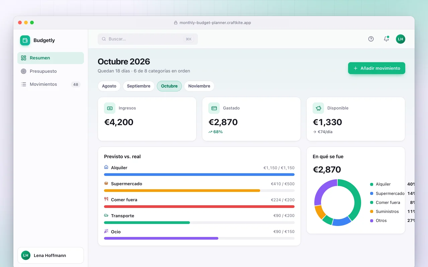
Task: Click the search magnifier icon
Action: coord(104,39)
